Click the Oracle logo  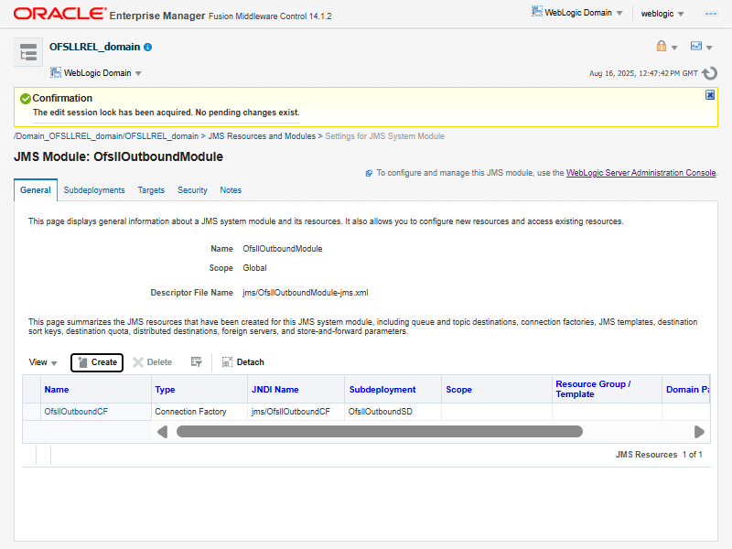(x=59, y=14)
